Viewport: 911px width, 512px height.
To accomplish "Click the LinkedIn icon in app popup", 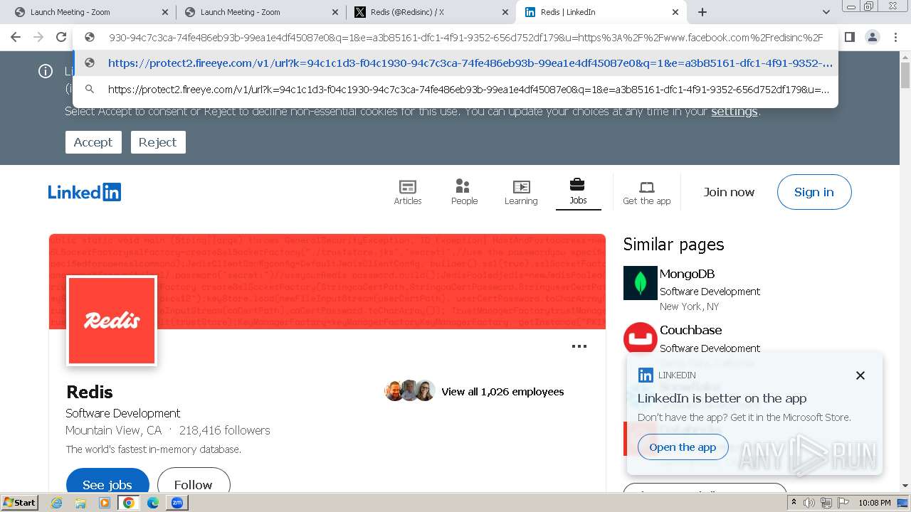I will (646, 375).
